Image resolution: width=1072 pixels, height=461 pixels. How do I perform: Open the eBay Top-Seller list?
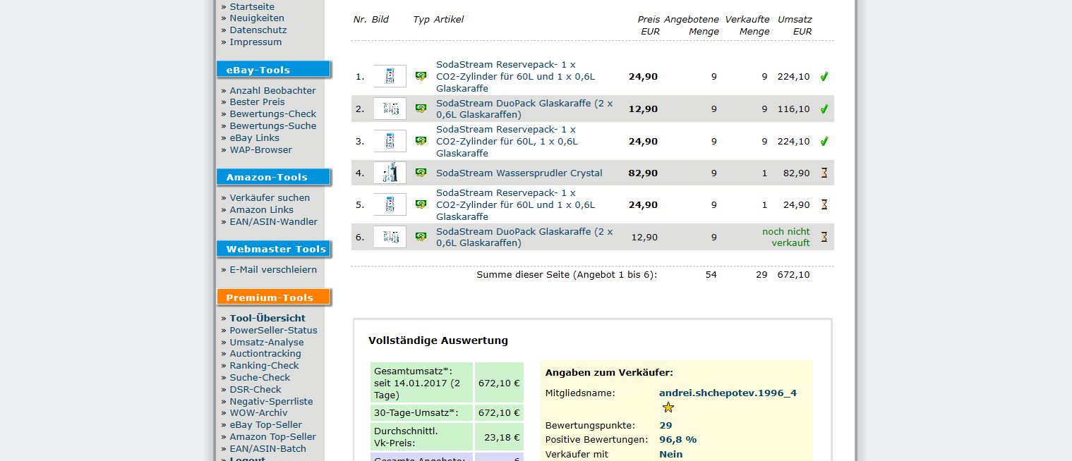pyautogui.click(x=266, y=424)
